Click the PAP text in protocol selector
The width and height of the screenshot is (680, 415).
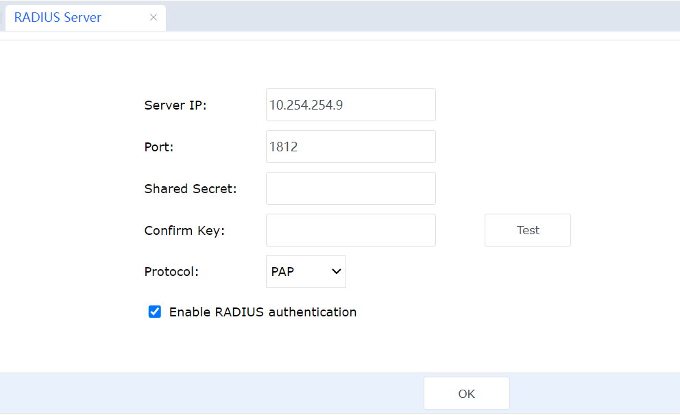pos(282,272)
